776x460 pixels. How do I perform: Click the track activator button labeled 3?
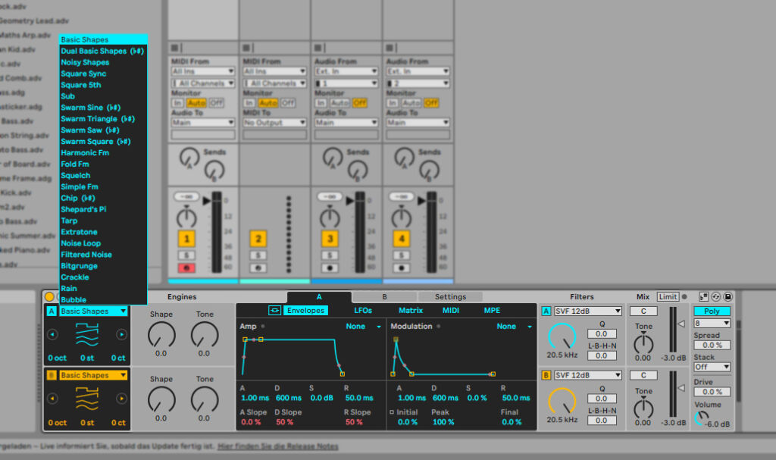[x=330, y=239]
